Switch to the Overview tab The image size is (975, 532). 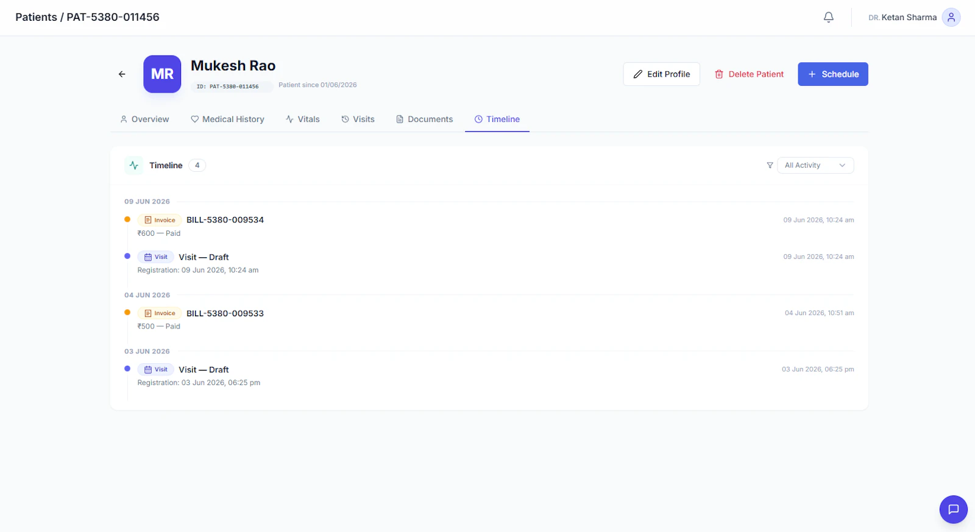144,119
